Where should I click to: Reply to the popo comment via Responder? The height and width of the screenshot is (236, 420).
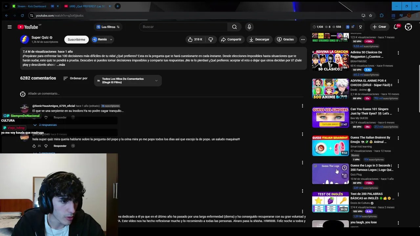pyautogui.click(x=60, y=146)
